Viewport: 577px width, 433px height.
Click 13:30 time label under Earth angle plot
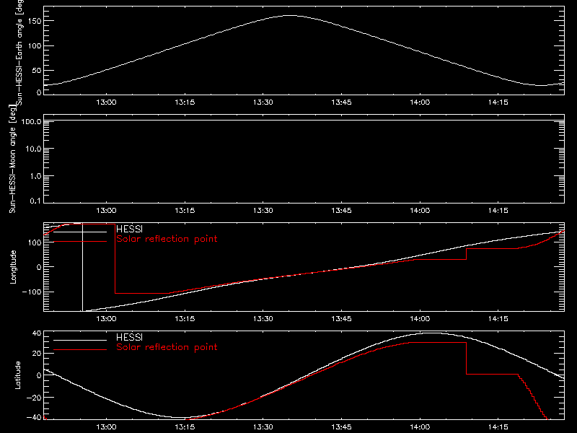point(263,102)
